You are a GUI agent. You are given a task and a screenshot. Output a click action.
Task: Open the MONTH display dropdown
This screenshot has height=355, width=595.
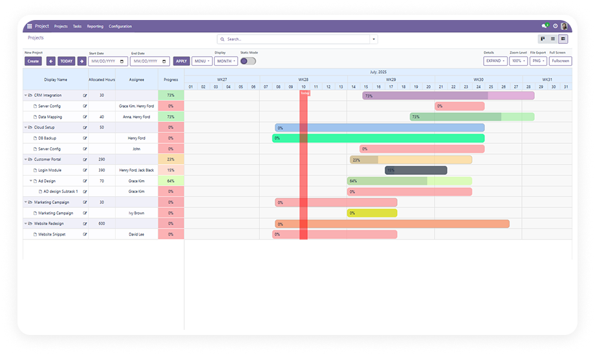click(226, 61)
